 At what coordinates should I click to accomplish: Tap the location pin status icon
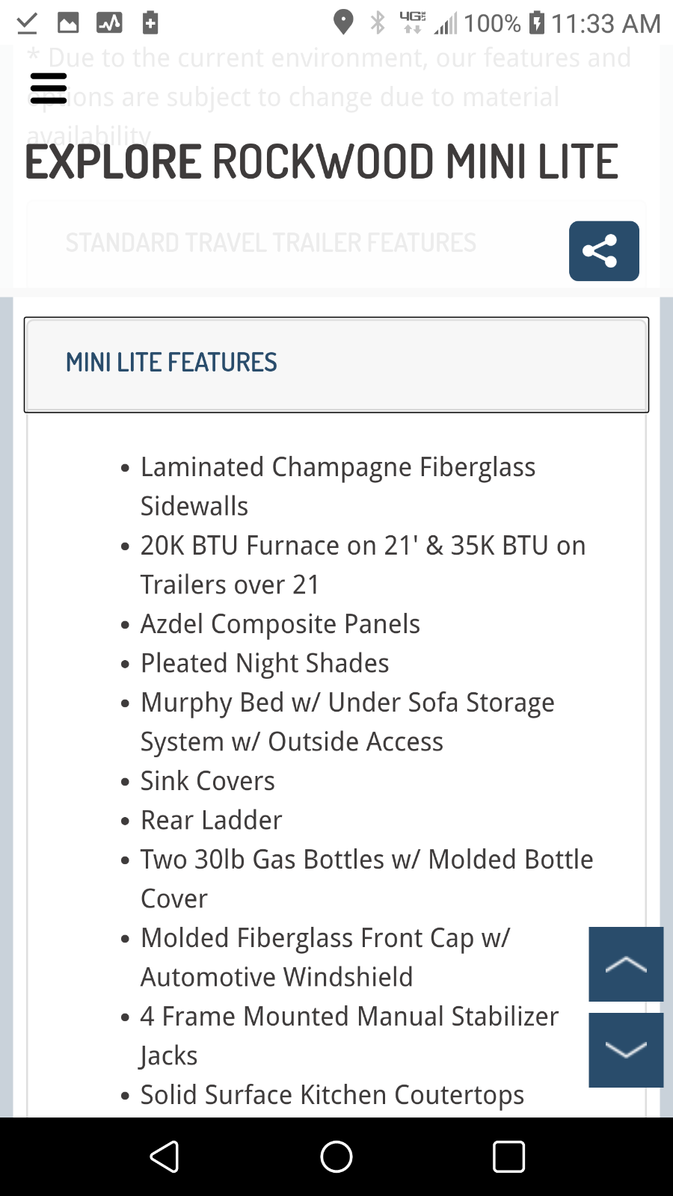[343, 22]
